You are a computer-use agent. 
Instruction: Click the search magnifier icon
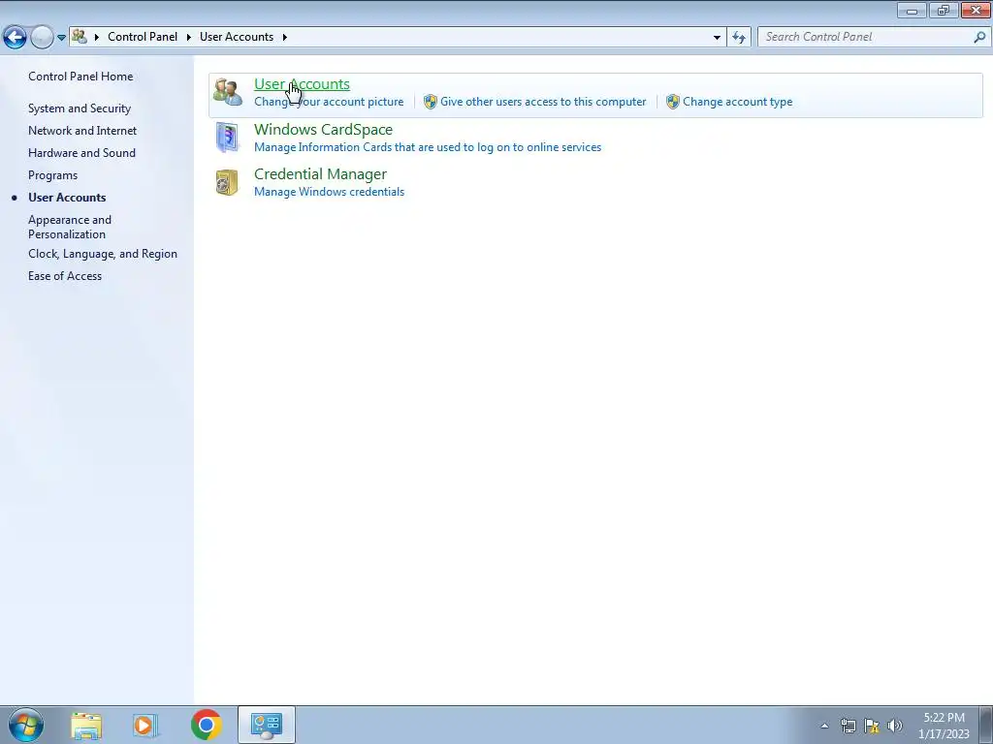[x=979, y=37]
